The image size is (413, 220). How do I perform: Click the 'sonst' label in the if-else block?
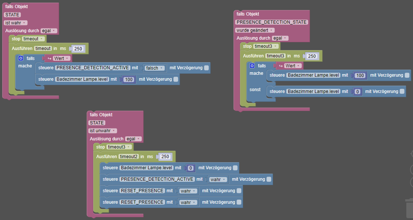255,90
